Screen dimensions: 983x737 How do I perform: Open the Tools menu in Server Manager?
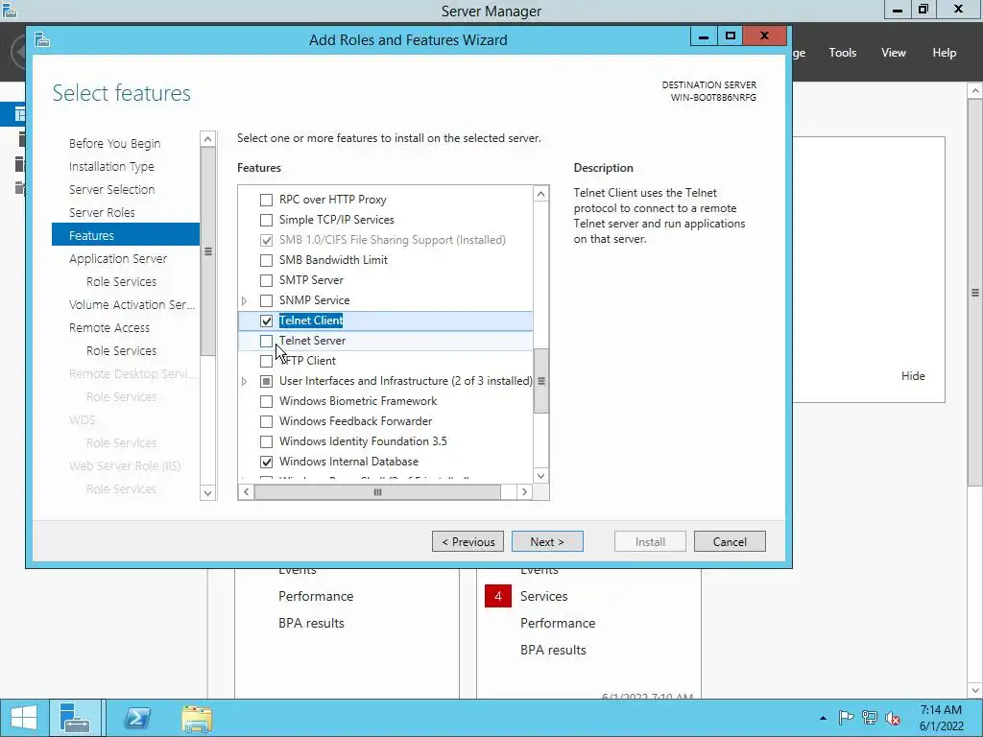coord(843,53)
